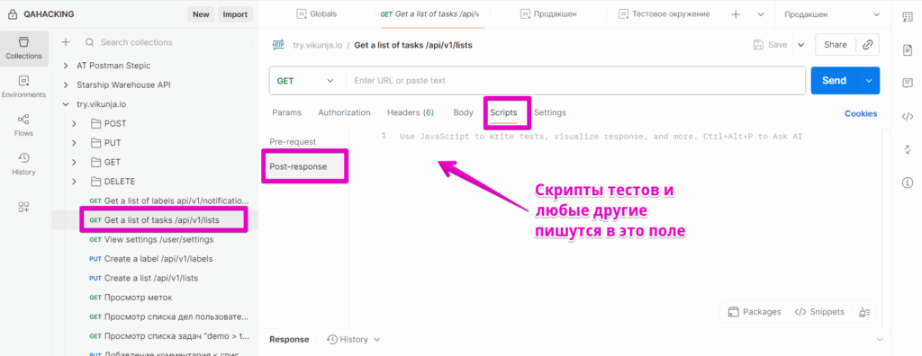The width and height of the screenshot is (922, 356).
Task: Click the Save button
Action: pos(770,45)
